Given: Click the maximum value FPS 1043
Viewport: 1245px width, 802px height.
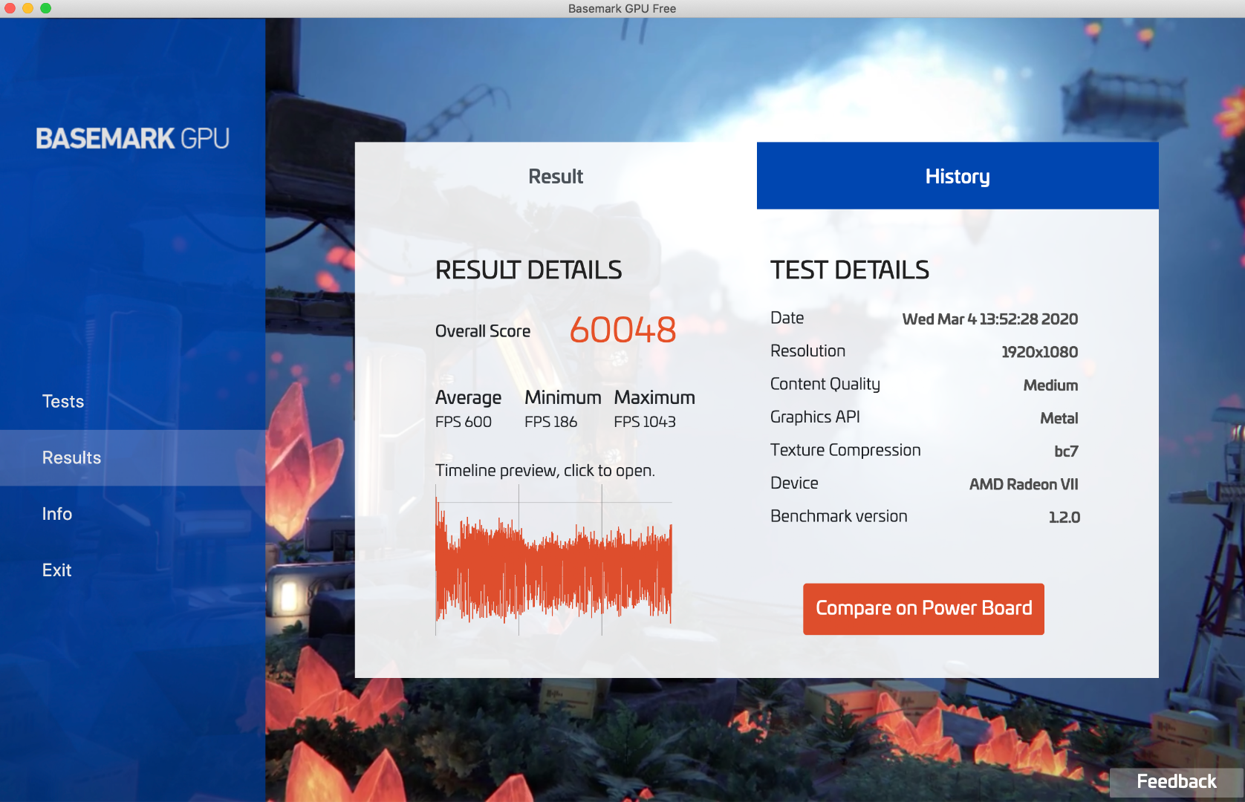Looking at the screenshot, I should tap(645, 422).
